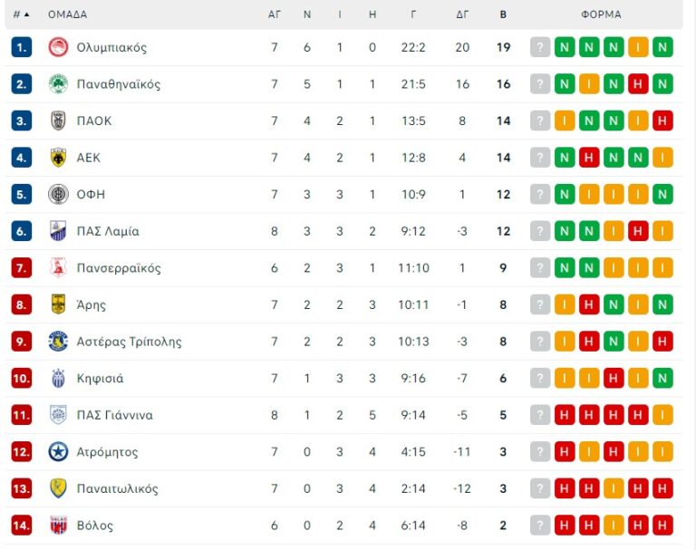This screenshot has width=696, height=550.
Task: Click the ΑΕΚ yellow eagle logo
Action: point(58,158)
